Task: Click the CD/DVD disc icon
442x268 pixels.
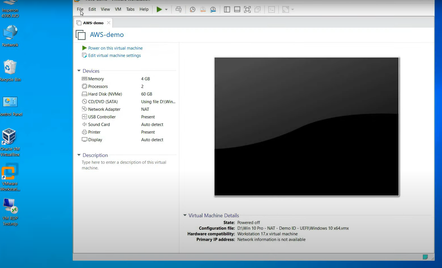Action: tap(84, 101)
